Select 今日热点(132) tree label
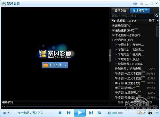160x117 pixels. [124, 40]
